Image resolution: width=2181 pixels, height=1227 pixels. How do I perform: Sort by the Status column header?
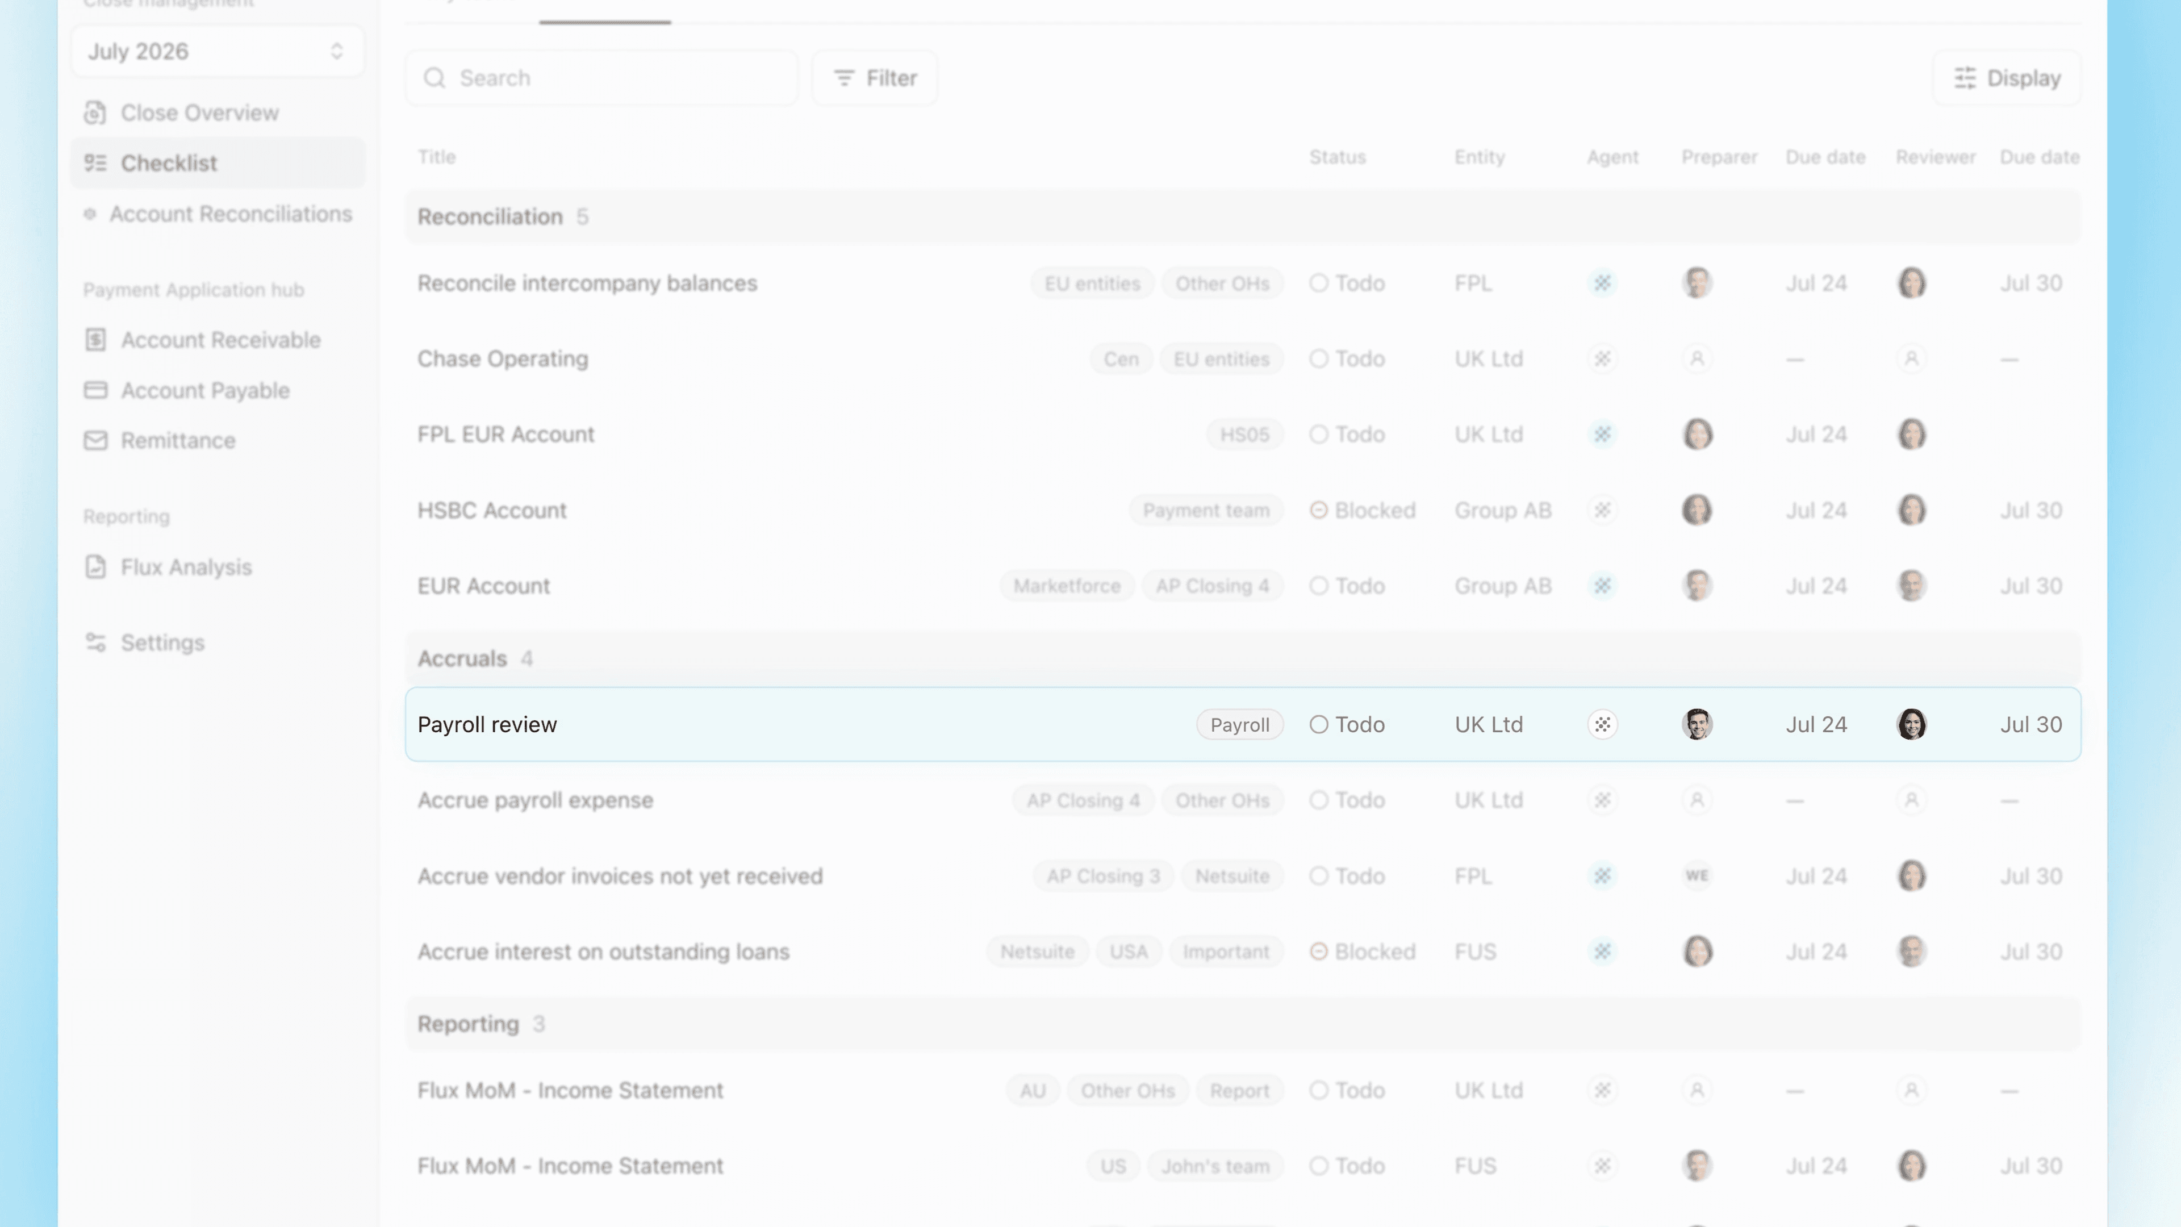(1337, 157)
